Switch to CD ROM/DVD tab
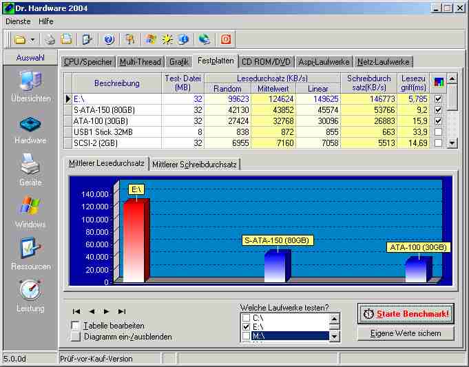The width and height of the screenshot is (469, 367). 266,62
